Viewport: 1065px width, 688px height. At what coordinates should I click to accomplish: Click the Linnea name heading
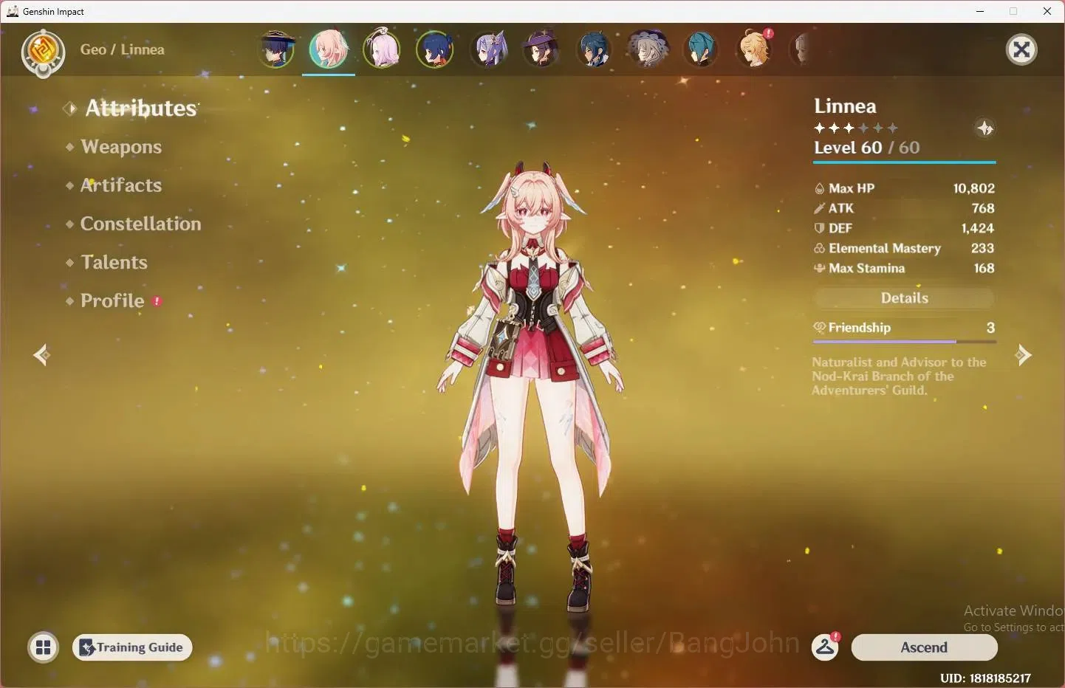coord(845,106)
